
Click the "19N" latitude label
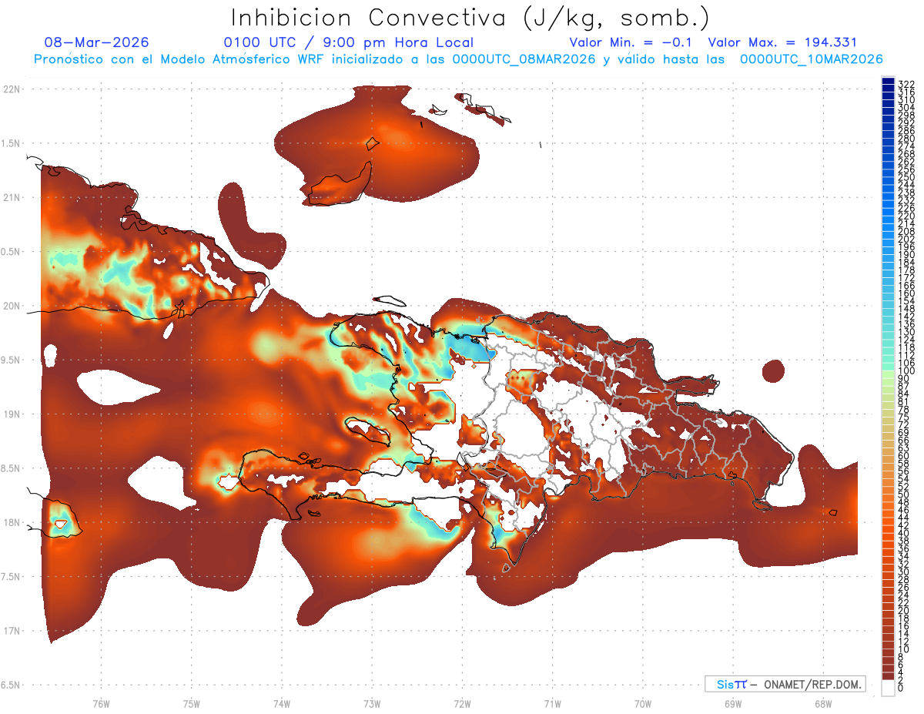point(11,414)
